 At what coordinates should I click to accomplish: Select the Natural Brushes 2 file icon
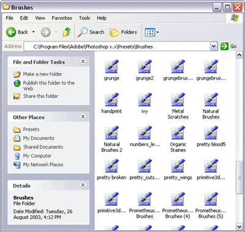click(111, 133)
